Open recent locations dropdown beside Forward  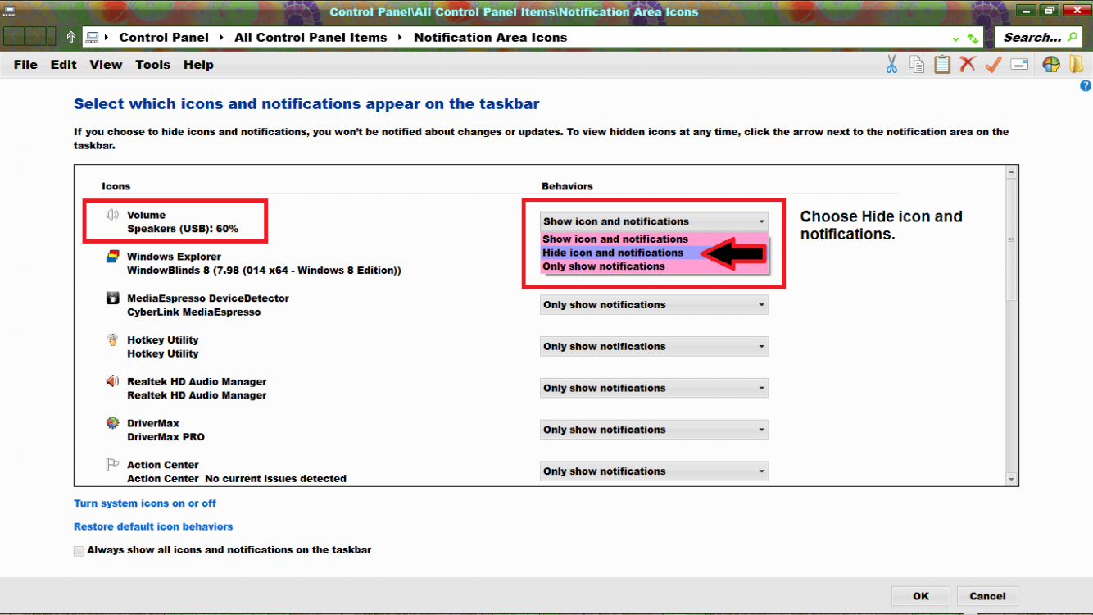click(x=51, y=36)
